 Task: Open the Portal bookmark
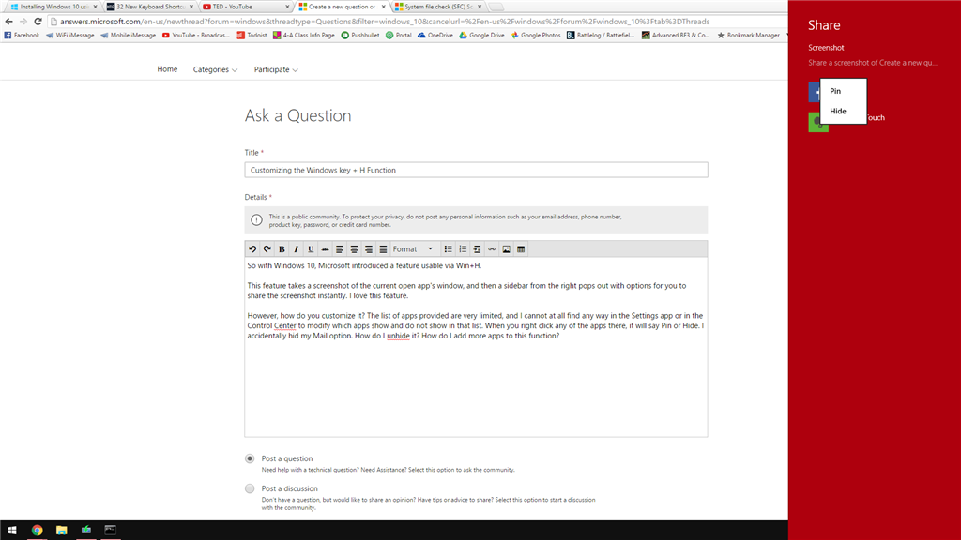pos(398,36)
